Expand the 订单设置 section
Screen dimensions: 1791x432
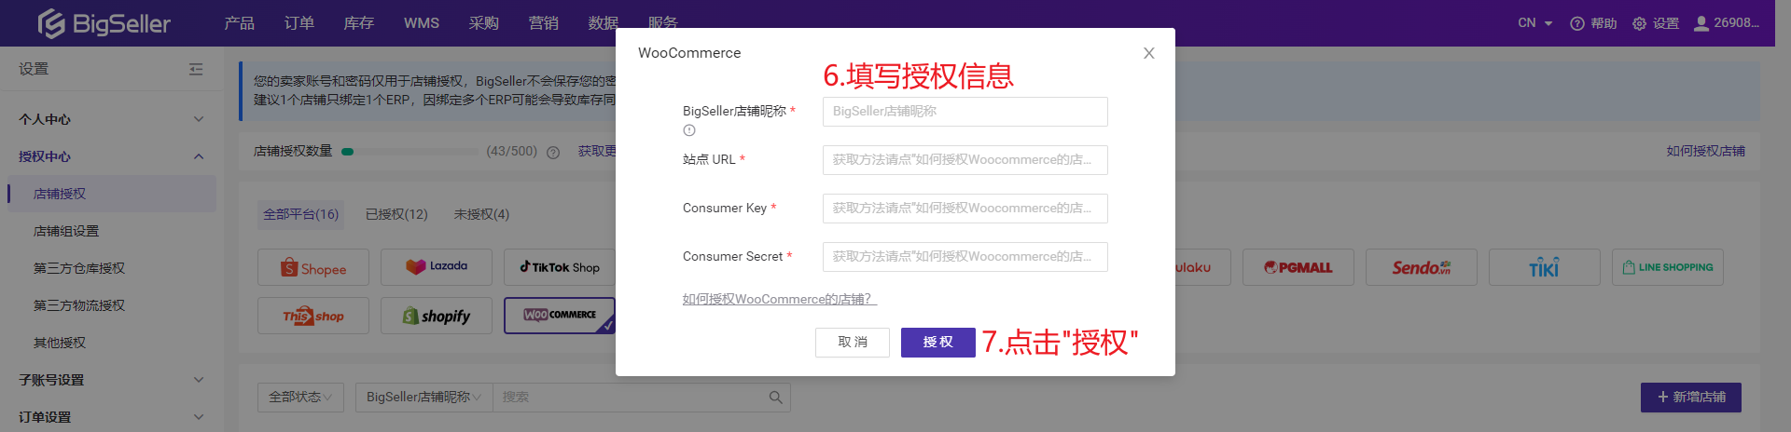112,417
